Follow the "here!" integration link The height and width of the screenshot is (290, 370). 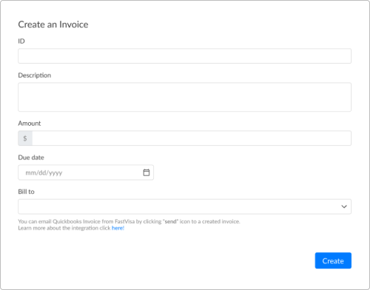pos(118,228)
